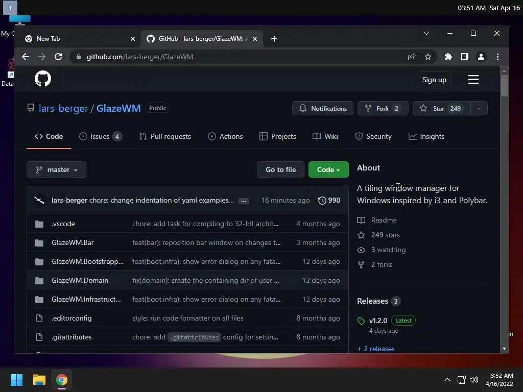523x392 pixels.
Task: Click lars-berger avatar in latest commit row
Action: 39,200
